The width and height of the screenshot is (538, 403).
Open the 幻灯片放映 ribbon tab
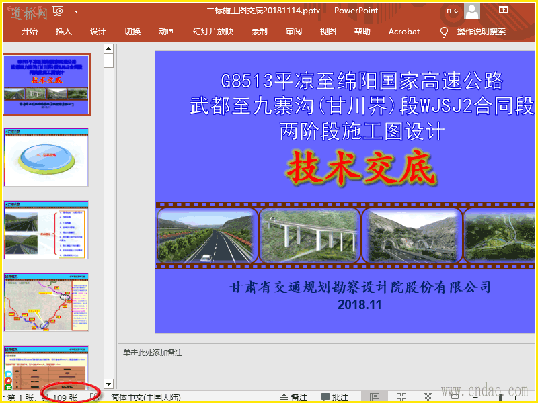(213, 32)
